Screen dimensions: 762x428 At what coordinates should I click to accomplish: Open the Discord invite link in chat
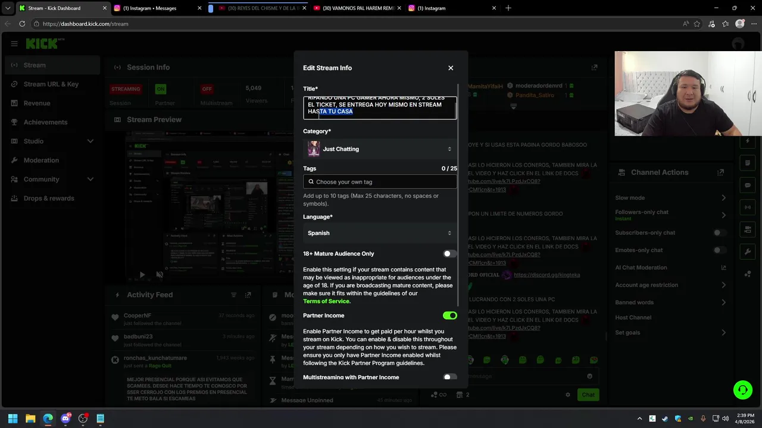coord(546,275)
